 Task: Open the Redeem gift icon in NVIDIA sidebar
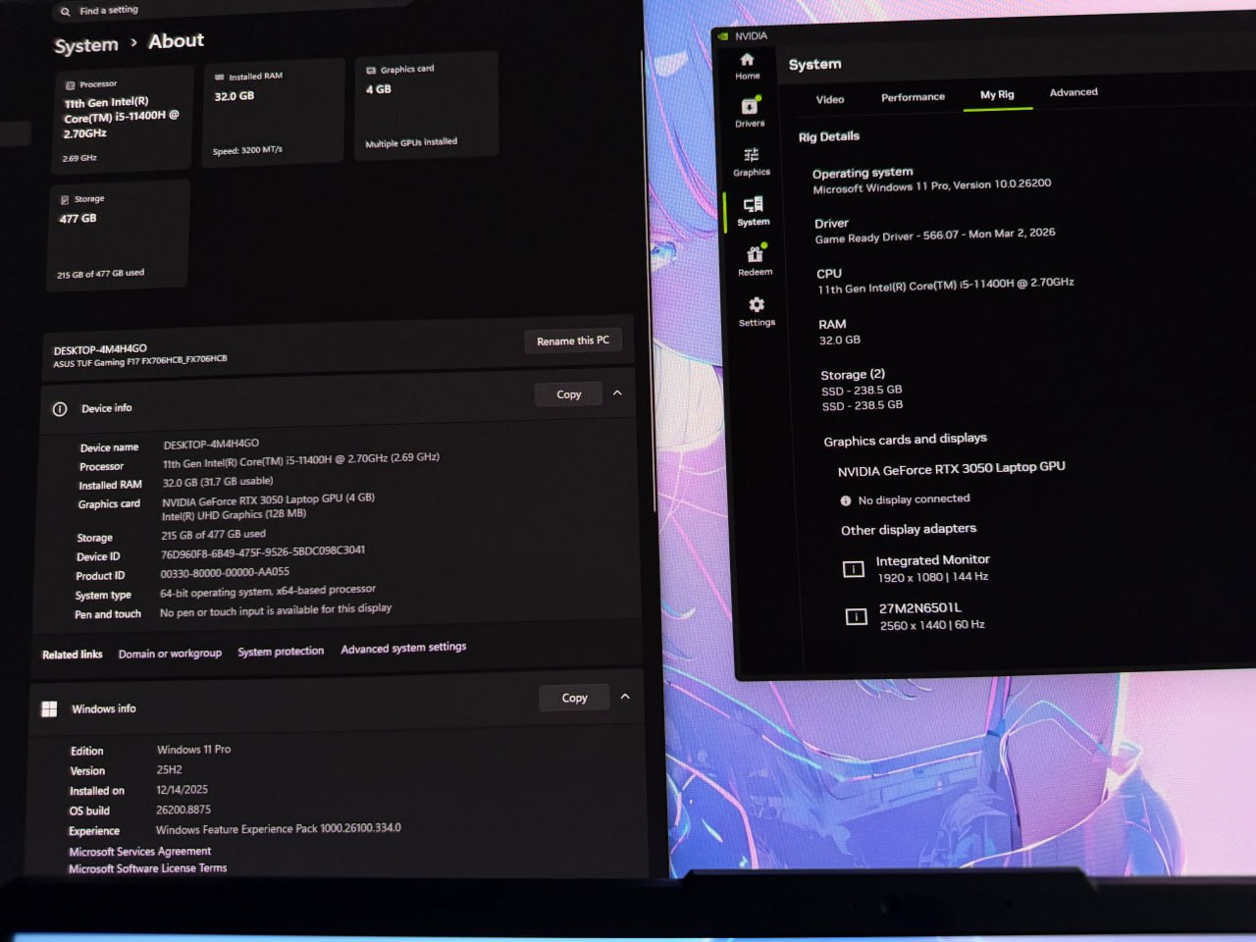tap(755, 254)
